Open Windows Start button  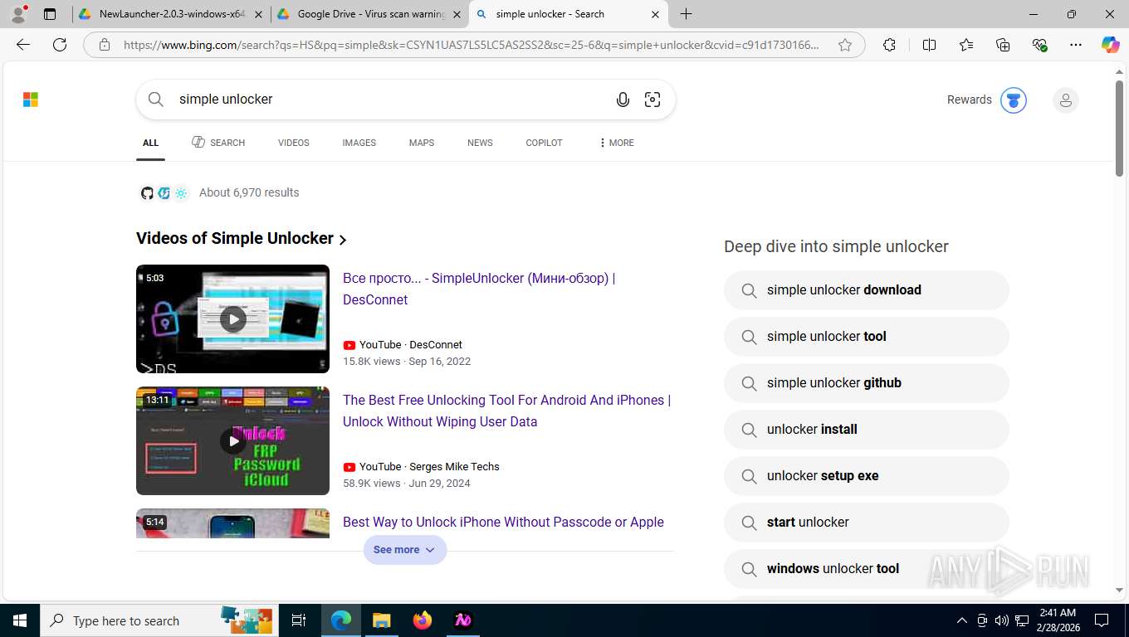coord(19,620)
